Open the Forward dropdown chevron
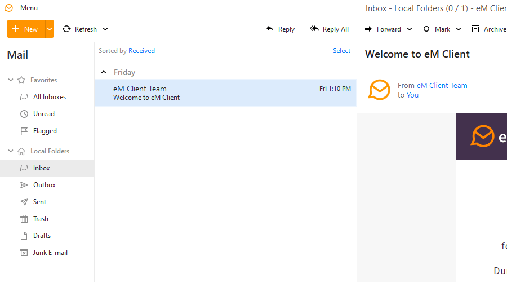Viewport: 507px width, 282px height. (x=410, y=29)
